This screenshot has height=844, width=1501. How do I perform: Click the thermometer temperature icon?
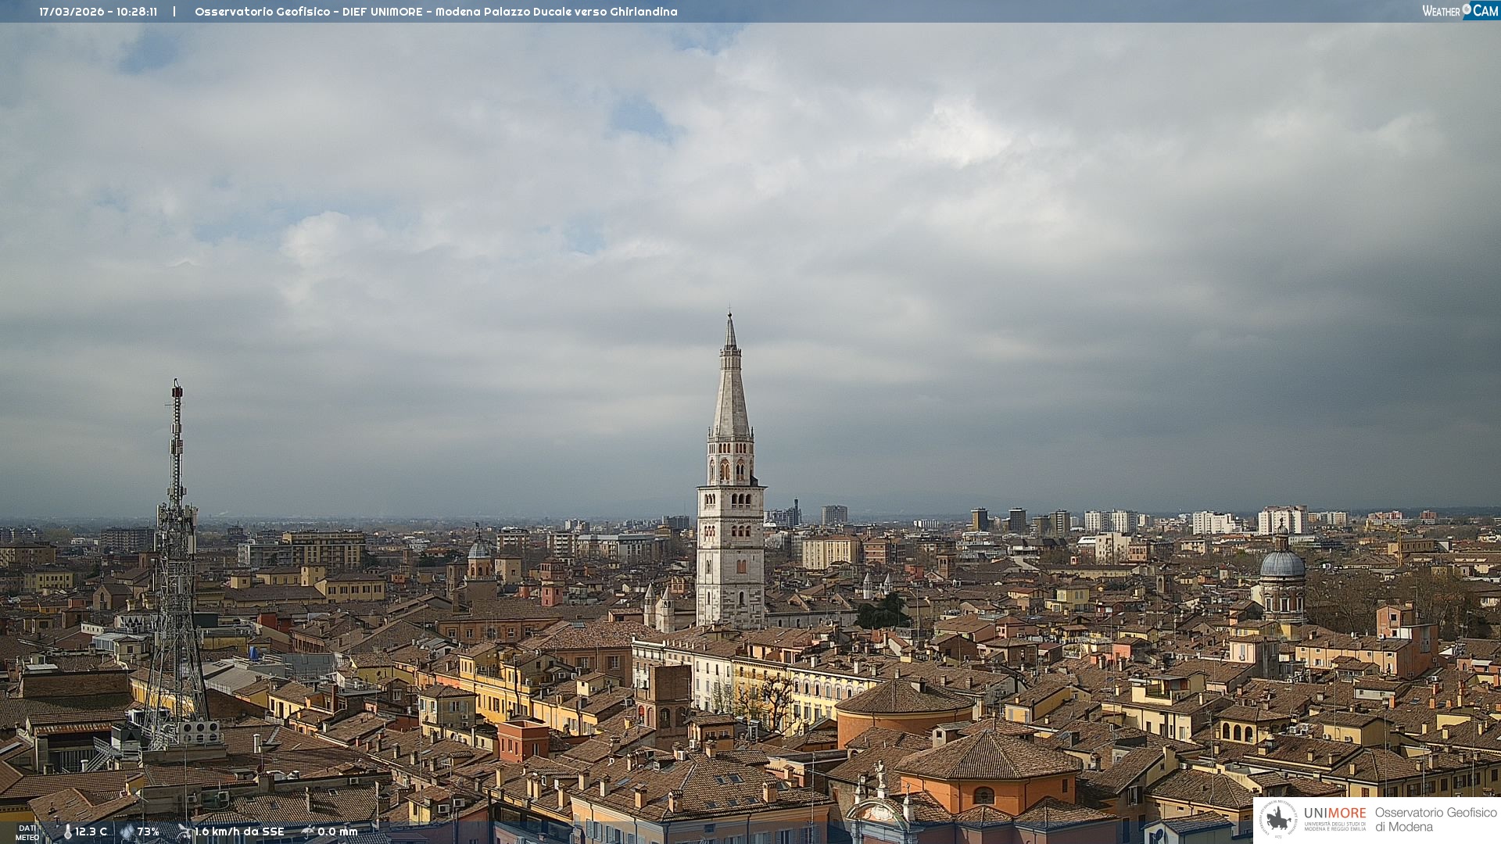tap(68, 832)
